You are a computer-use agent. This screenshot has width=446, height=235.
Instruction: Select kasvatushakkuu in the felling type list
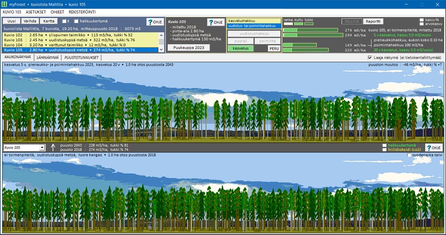[x=253, y=20]
